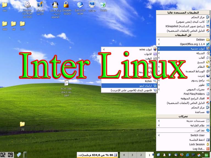Viewport: 211px width, 158px height.
Task: Open إنترنت menu entry
Action: (183, 76)
